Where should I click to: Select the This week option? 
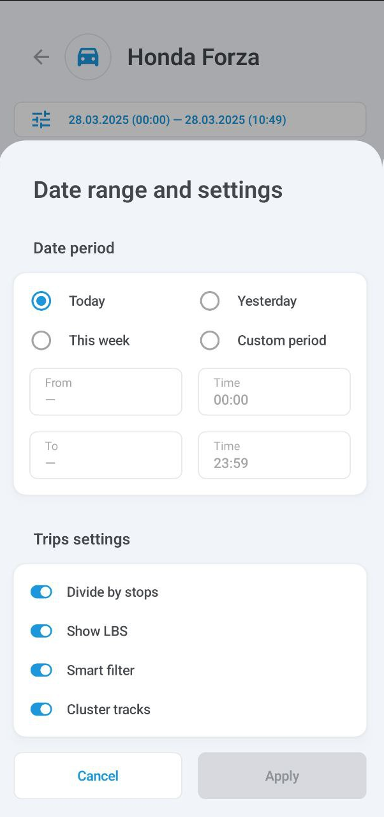41,340
